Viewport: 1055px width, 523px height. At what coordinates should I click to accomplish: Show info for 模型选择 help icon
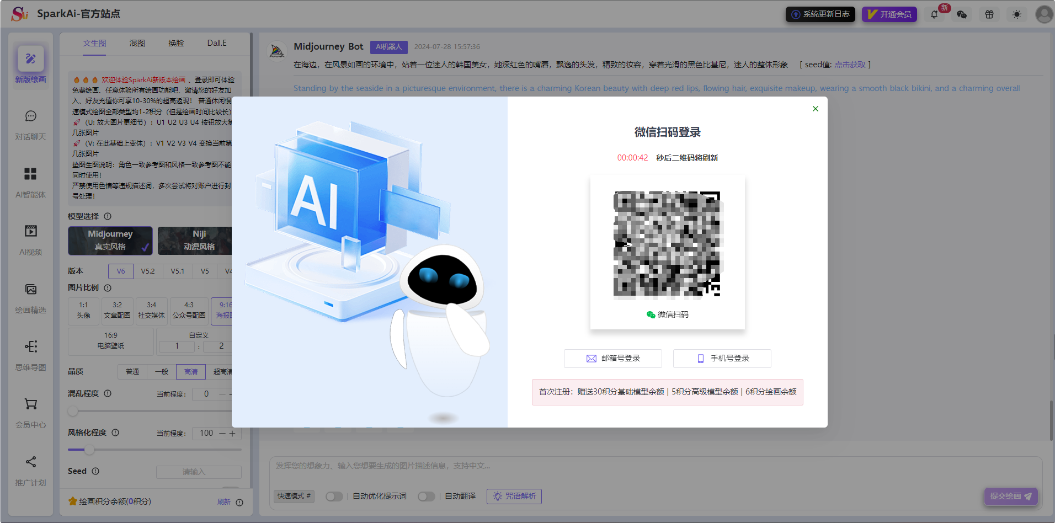(x=108, y=217)
